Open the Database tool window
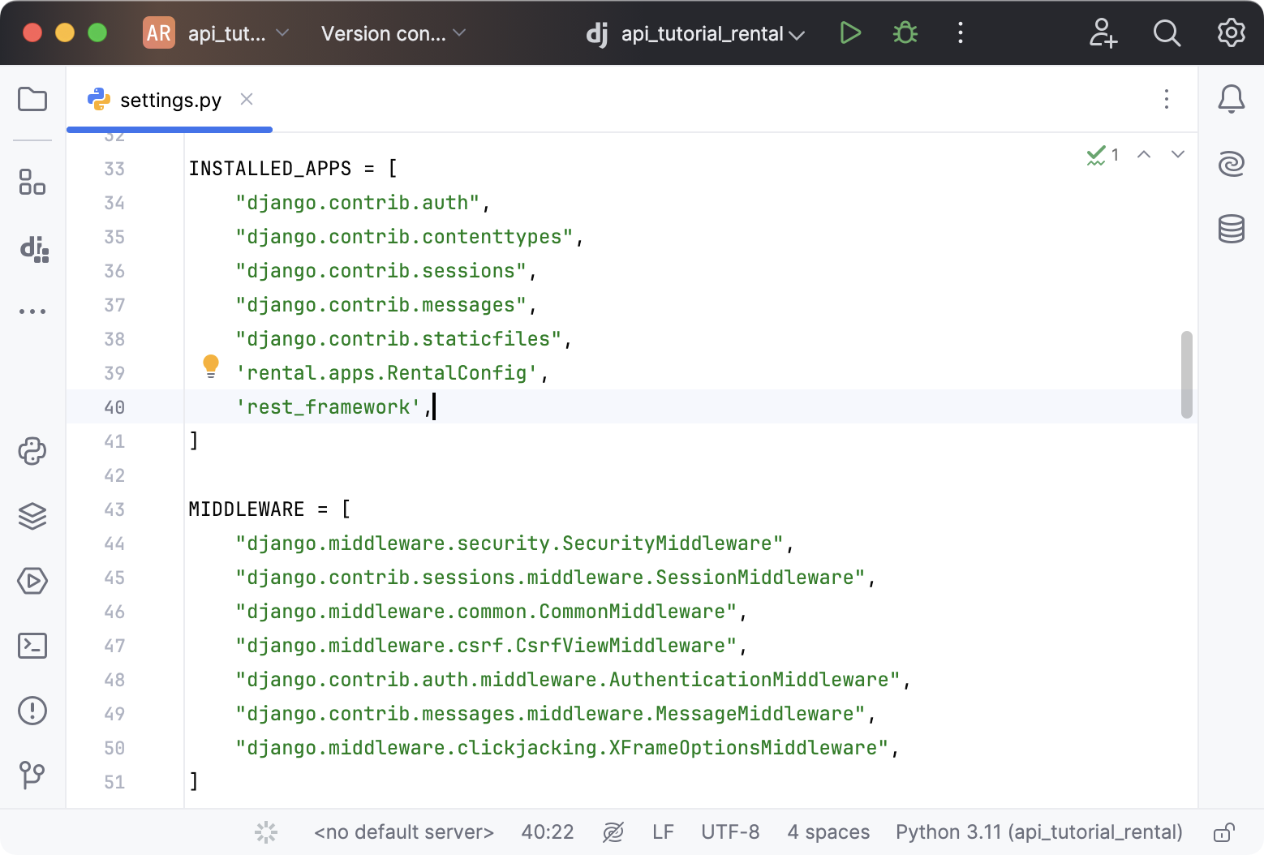 [1231, 230]
